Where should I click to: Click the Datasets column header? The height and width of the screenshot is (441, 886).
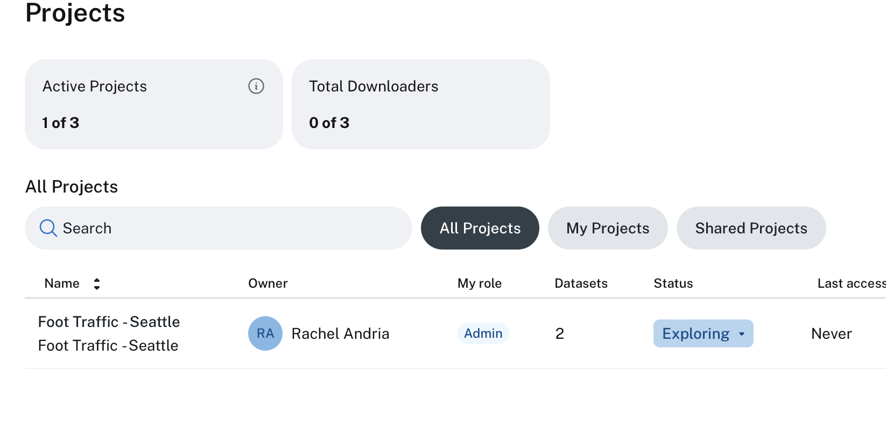(x=581, y=283)
